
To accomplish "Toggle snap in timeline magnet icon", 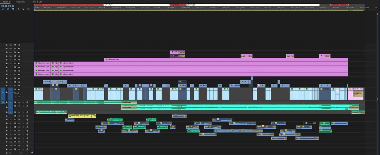I will 8,9.
